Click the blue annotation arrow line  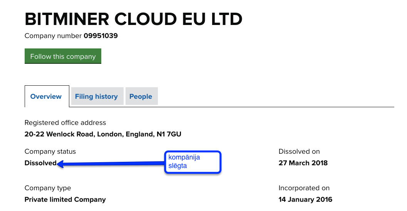[x=112, y=164]
